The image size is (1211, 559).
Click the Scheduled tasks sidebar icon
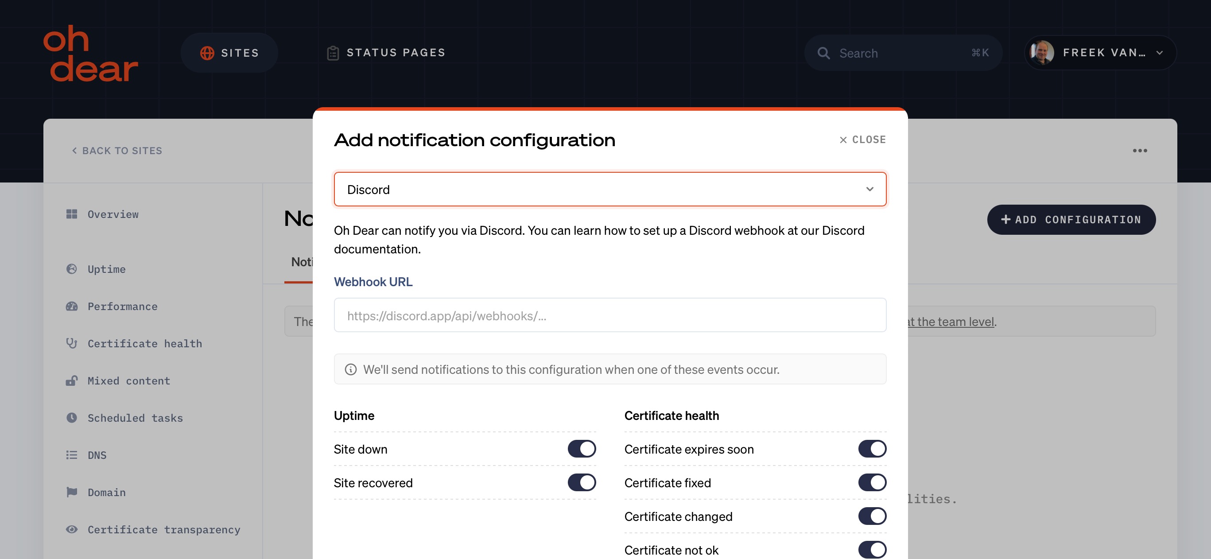[x=72, y=417]
